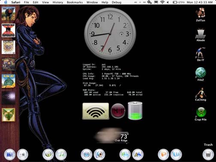
Task: Click the IP Address line in system stats
Action: 100,67
